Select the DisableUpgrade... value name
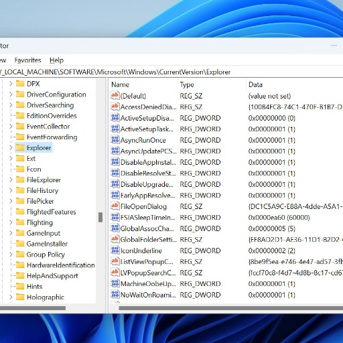 147,184
